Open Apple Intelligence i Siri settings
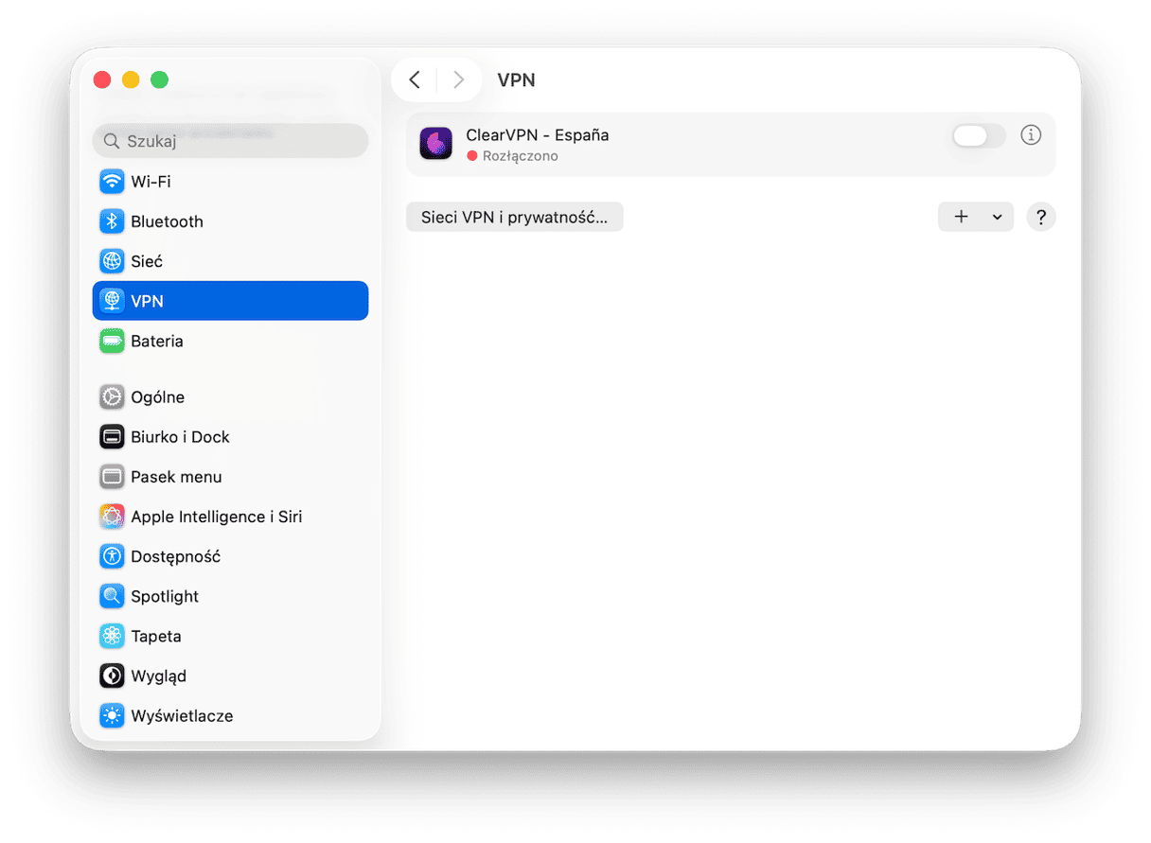1151x843 pixels. point(216,517)
